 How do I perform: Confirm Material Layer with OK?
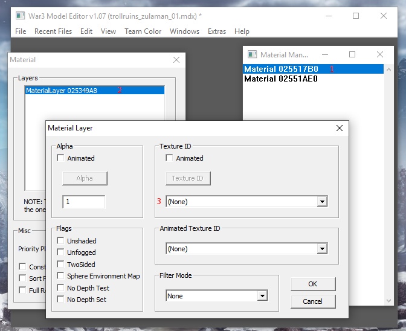[x=313, y=284]
